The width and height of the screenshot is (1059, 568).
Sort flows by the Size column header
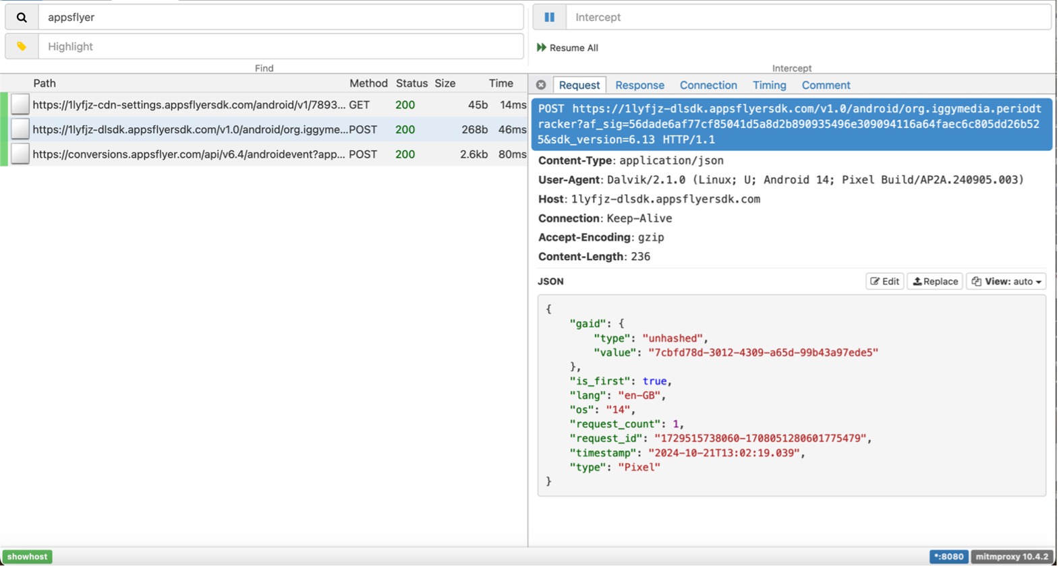point(445,84)
